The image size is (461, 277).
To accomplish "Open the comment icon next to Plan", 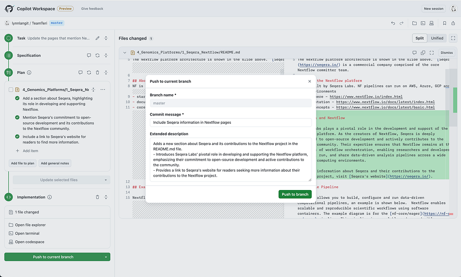I will (80, 73).
